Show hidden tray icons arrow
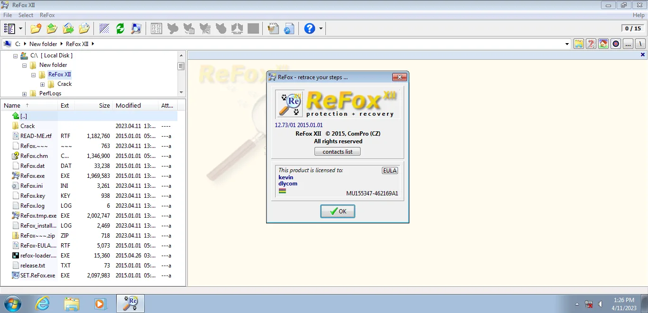Viewport: 648px width, 313px height. pos(577,304)
